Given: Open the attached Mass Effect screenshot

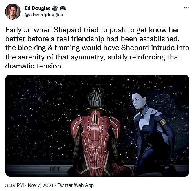Looking at the screenshot, I should pyautogui.click(x=97, y=125).
